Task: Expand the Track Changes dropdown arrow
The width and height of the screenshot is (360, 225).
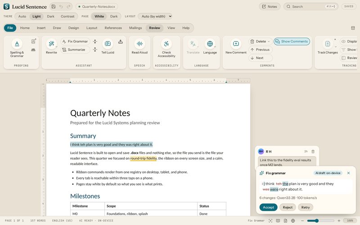Action: coord(336,47)
